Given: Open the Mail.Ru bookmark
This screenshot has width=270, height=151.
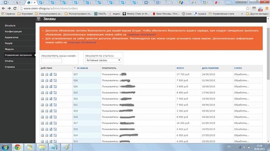Looking at the screenshot, I should click(x=100, y=14).
